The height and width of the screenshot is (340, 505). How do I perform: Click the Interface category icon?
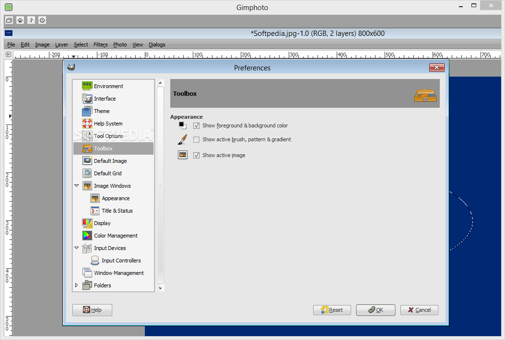point(87,99)
